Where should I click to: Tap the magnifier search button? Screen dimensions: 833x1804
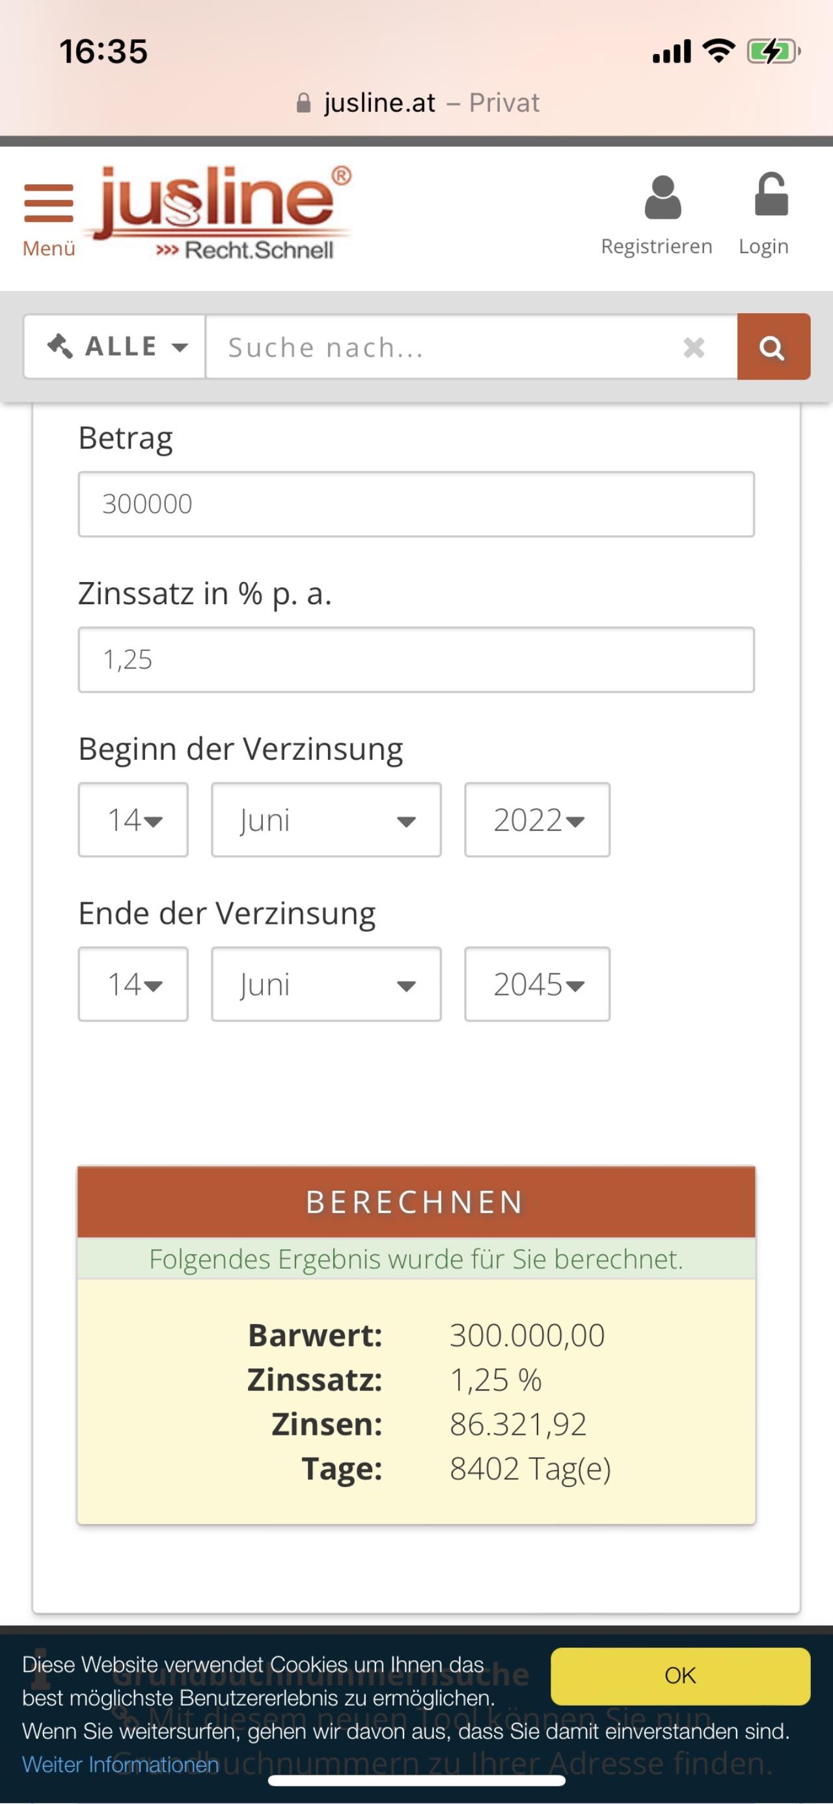coord(774,346)
